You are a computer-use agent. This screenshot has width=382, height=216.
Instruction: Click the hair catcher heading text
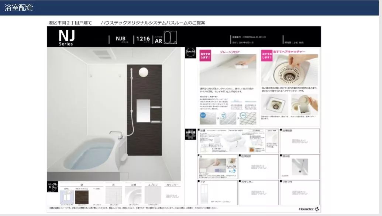[289, 52]
